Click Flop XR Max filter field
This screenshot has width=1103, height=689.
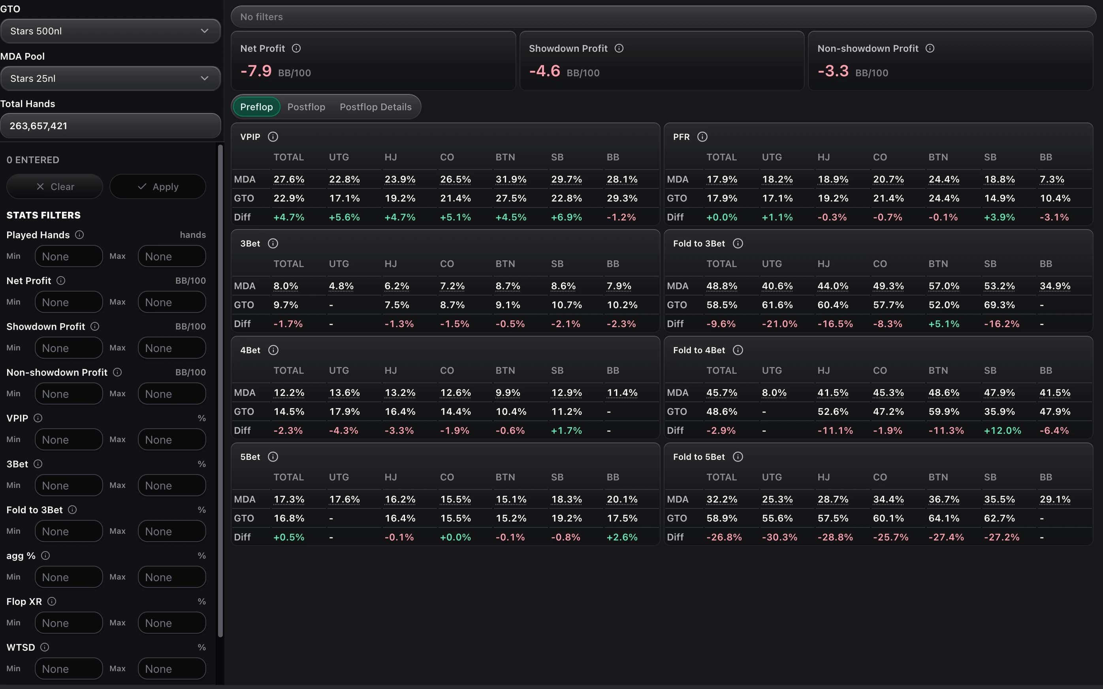point(172,623)
